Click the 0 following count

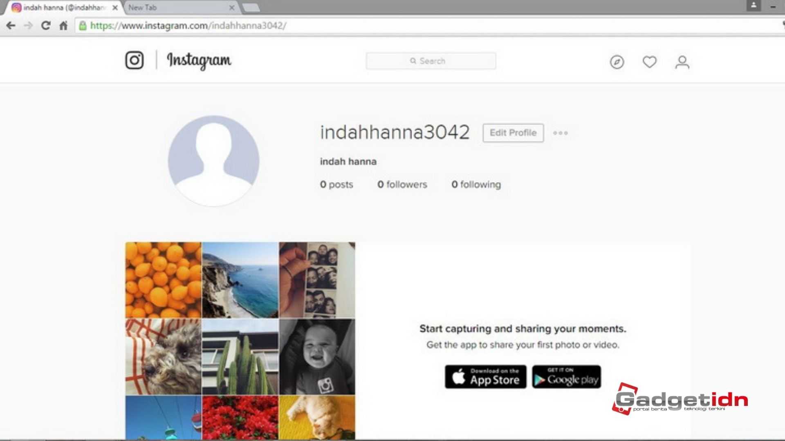point(475,184)
